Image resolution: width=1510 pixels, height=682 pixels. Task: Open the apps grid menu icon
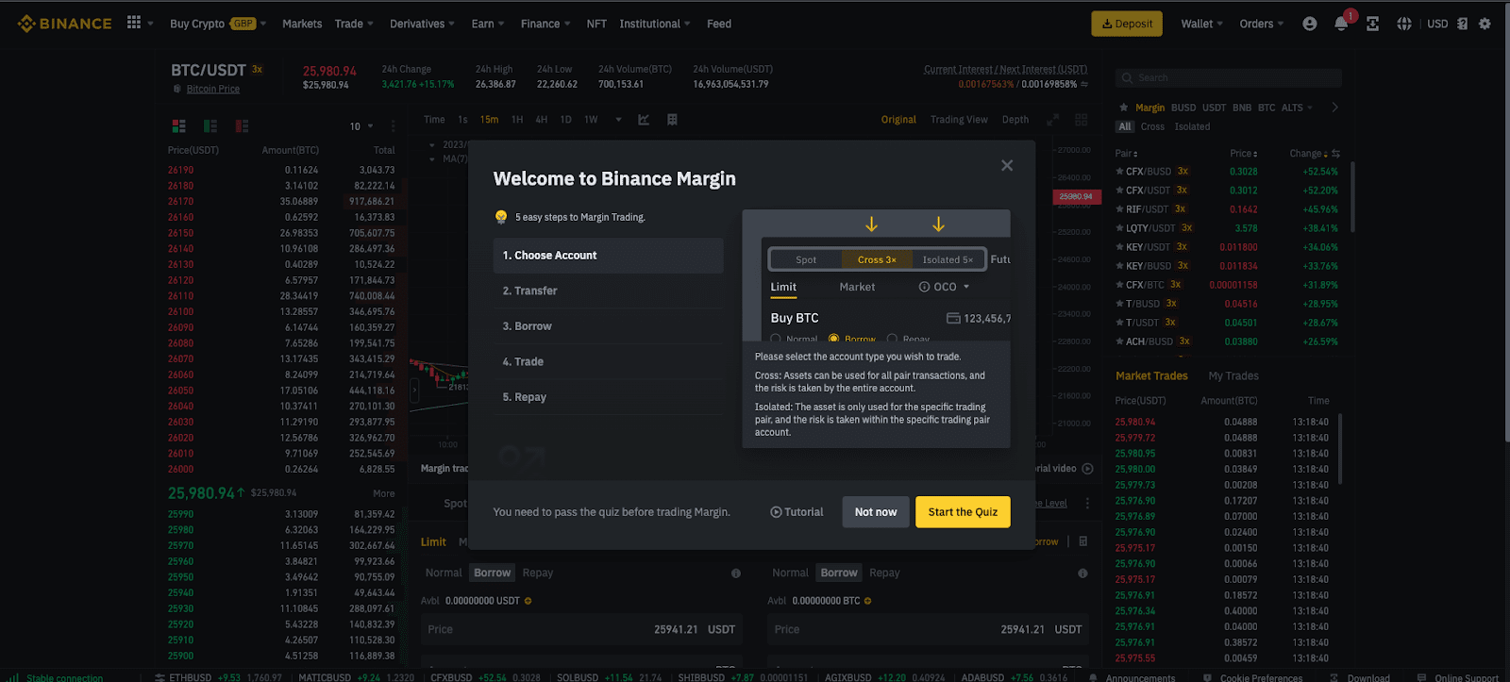point(134,23)
